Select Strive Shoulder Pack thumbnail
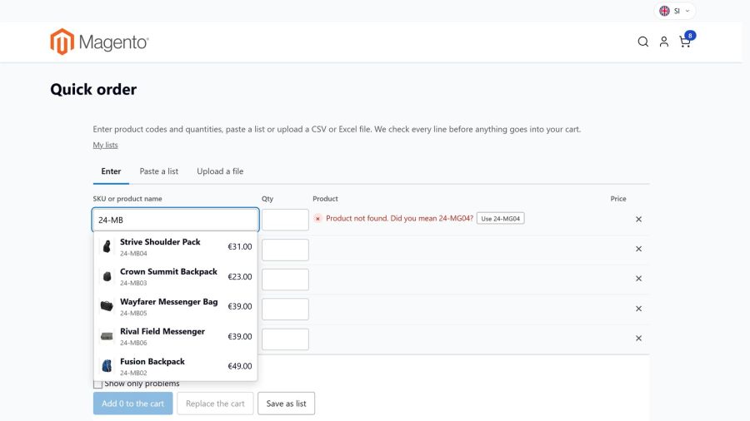Viewport: 750px width, 421px height. click(107, 246)
